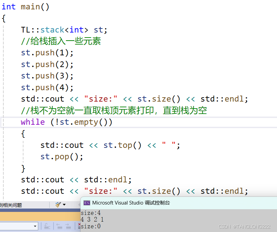Open the output source combo box
This screenshot has height=232, width=277.
coord(18,226)
